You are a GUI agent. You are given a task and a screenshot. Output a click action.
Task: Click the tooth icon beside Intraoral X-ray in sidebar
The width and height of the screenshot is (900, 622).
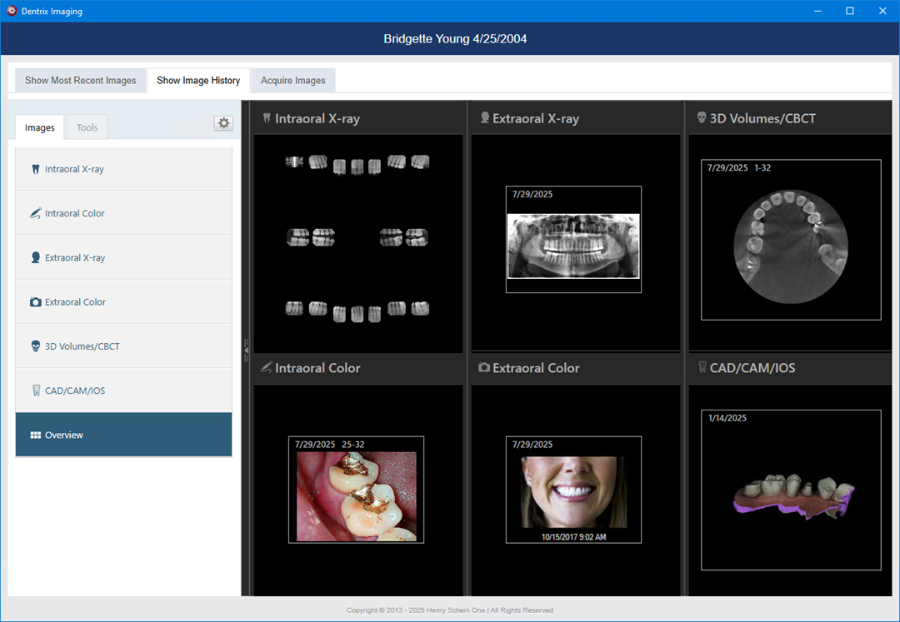[36, 169]
